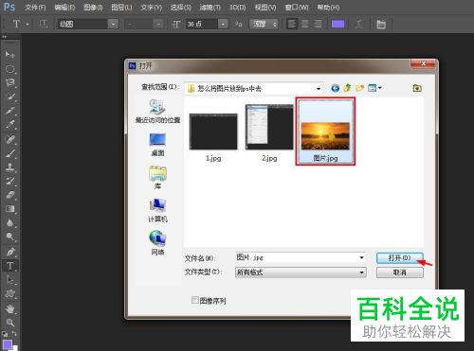Select the Pen tool

point(9,252)
